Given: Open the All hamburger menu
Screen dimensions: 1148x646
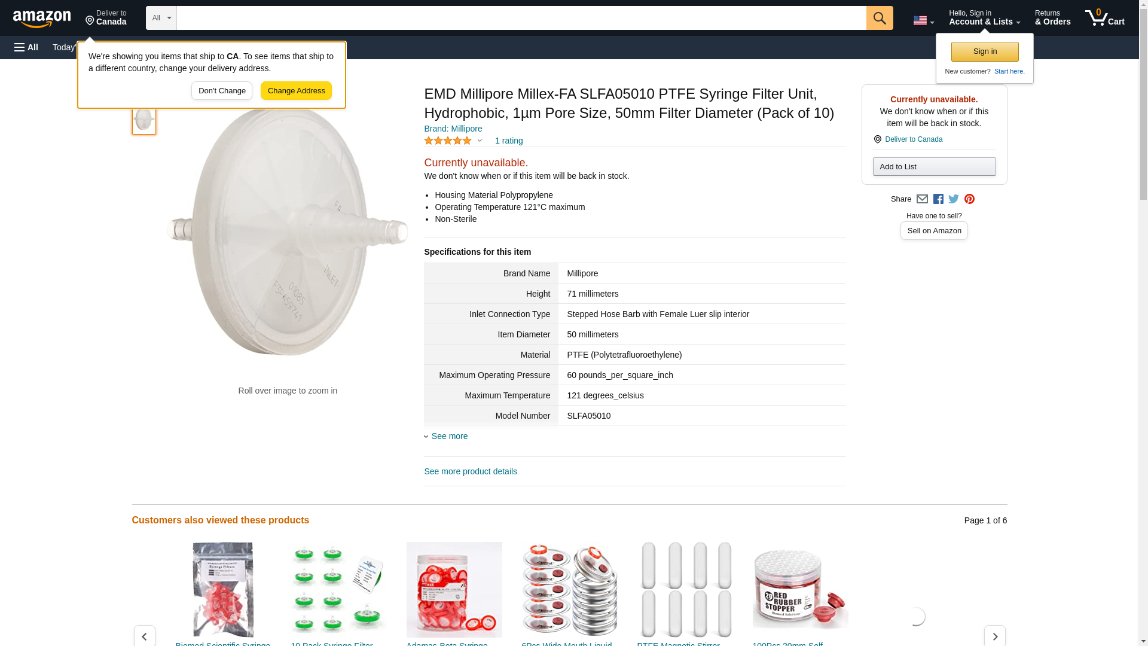Looking at the screenshot, I should [26, 47].
